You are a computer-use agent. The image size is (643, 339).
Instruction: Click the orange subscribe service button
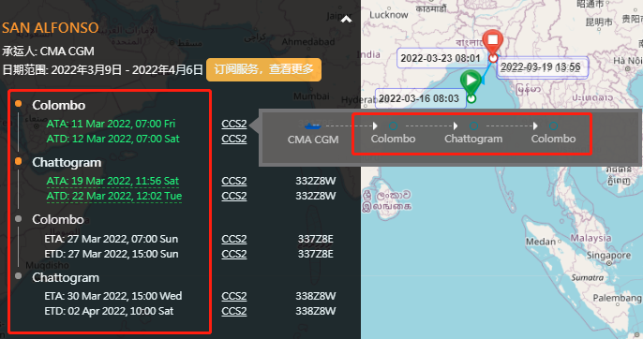coord(263,69)
